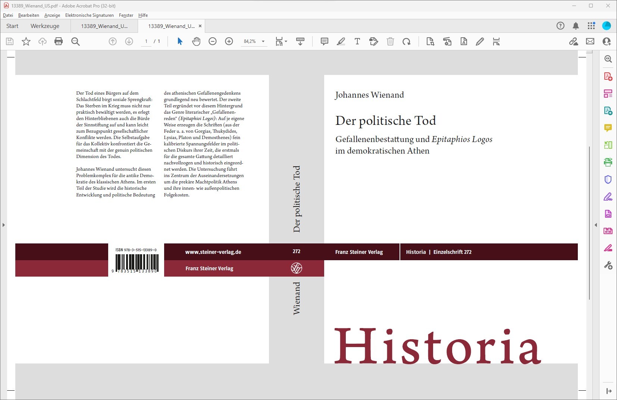Switch to the first 13389_Wienand document tab
The width and height of the screenshot is (617, 400).
click(x=104, y=26)
